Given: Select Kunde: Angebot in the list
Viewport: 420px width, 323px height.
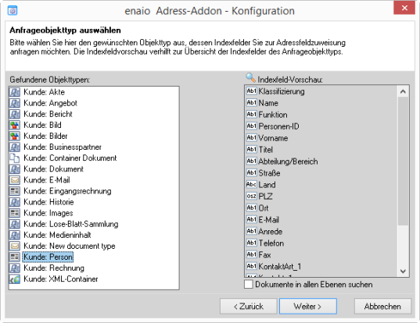Looking at the screenshot, I should [x=50, y=103].
